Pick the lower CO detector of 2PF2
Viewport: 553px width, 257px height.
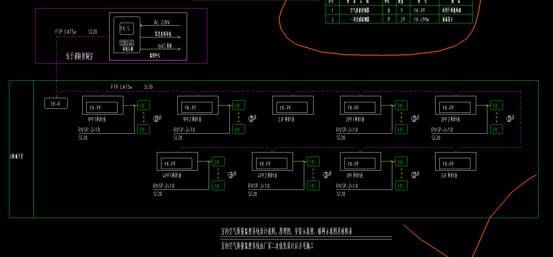coord(496,129)
